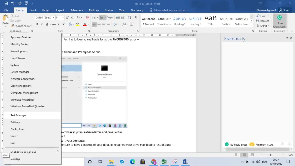Open the Insert ribbon tab
This screenshot has height=166, width=295.
33,10
